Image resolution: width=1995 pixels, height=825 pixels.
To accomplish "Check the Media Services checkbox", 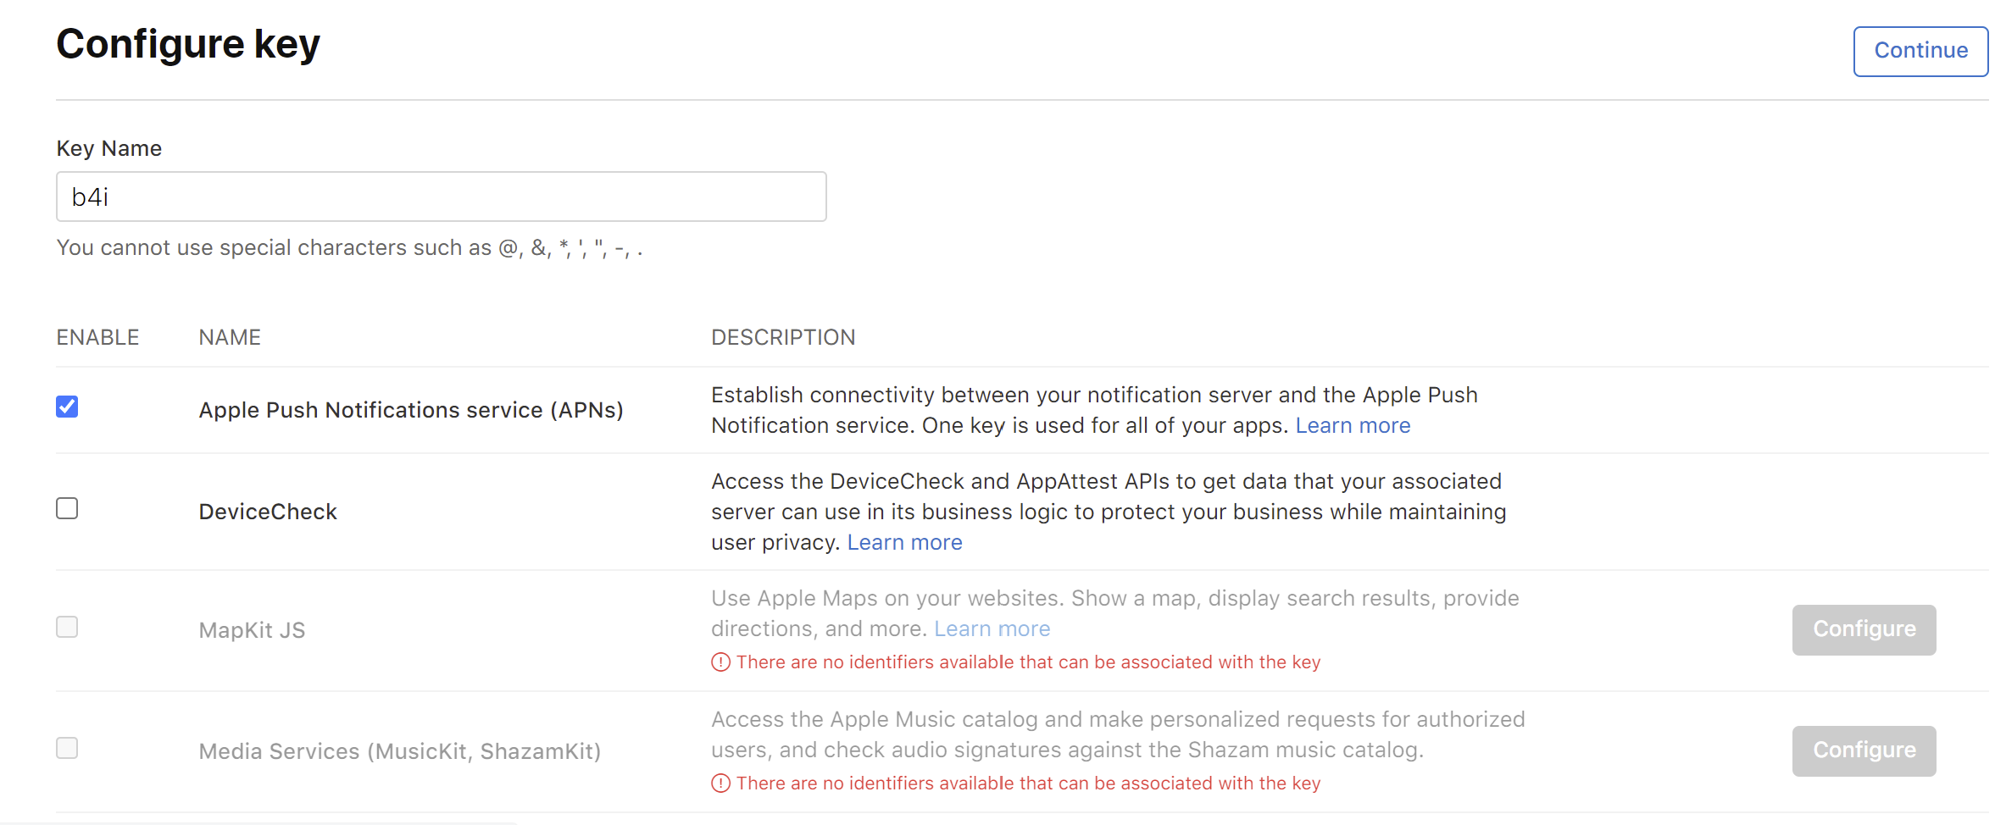I will tap(67, 748).
